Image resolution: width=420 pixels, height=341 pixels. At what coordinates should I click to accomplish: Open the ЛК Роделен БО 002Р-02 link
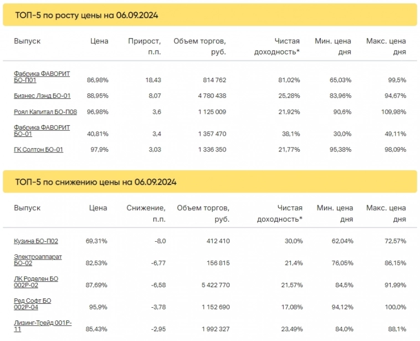[x=36, y=281]
